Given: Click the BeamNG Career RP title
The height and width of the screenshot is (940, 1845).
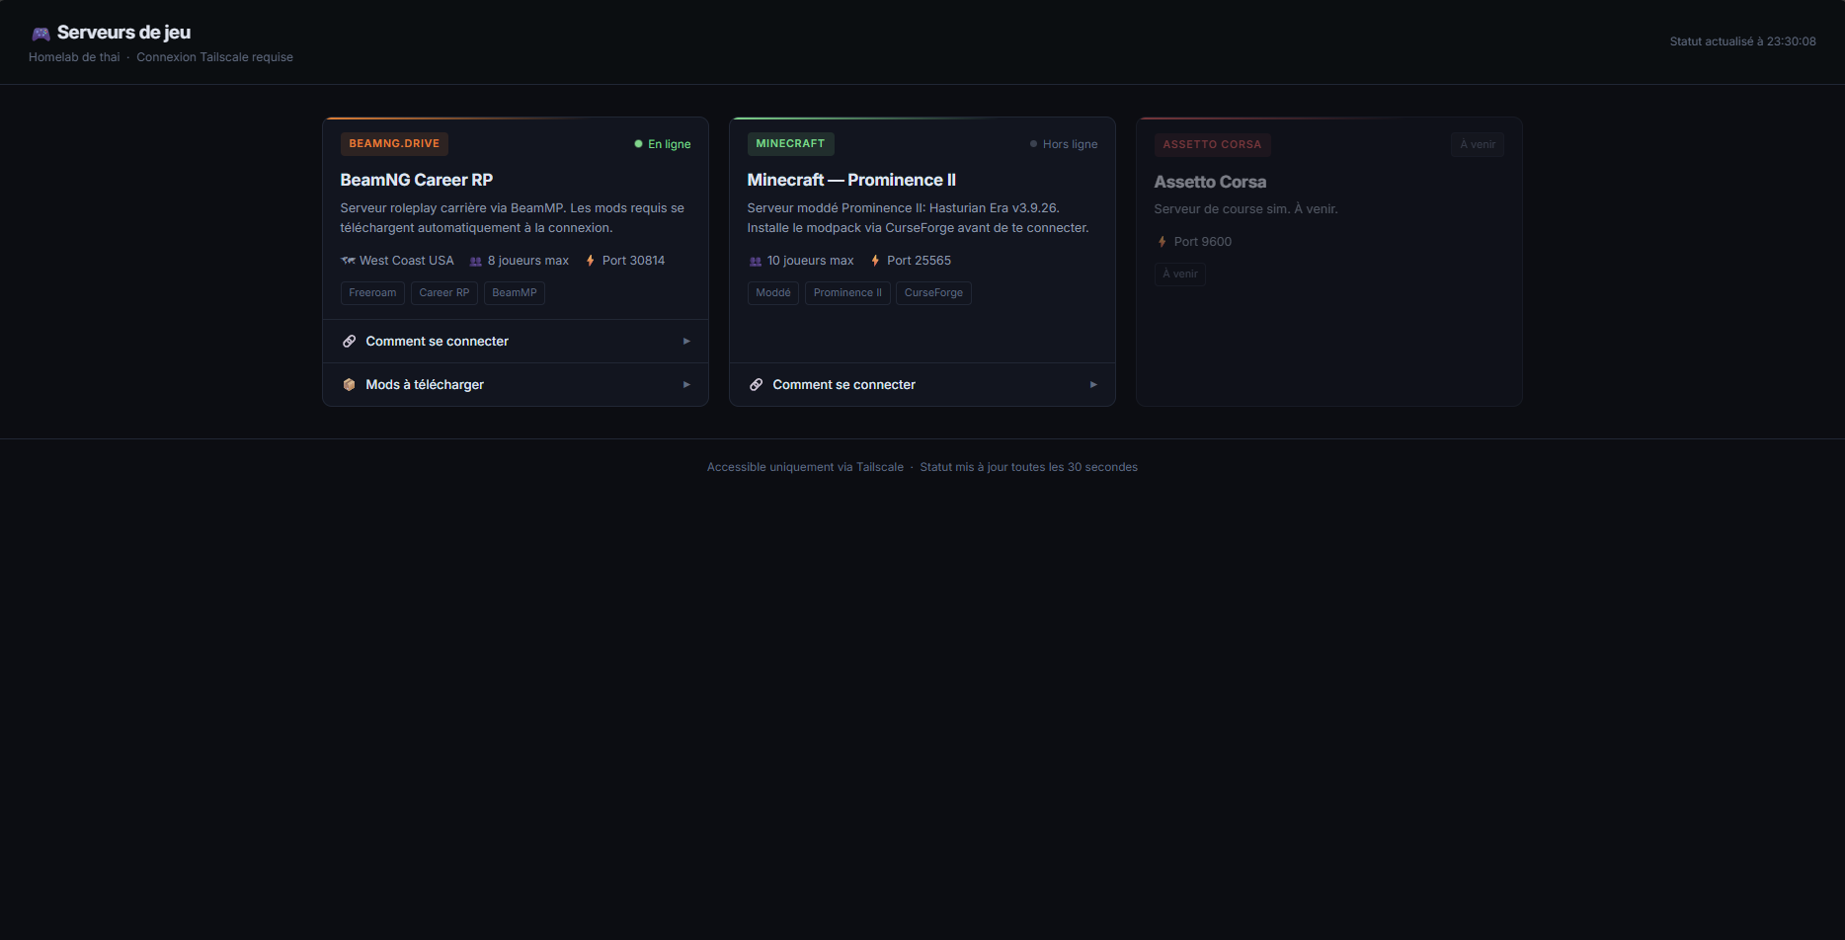Looking at the screenshot, I should (x=417, y=180).
